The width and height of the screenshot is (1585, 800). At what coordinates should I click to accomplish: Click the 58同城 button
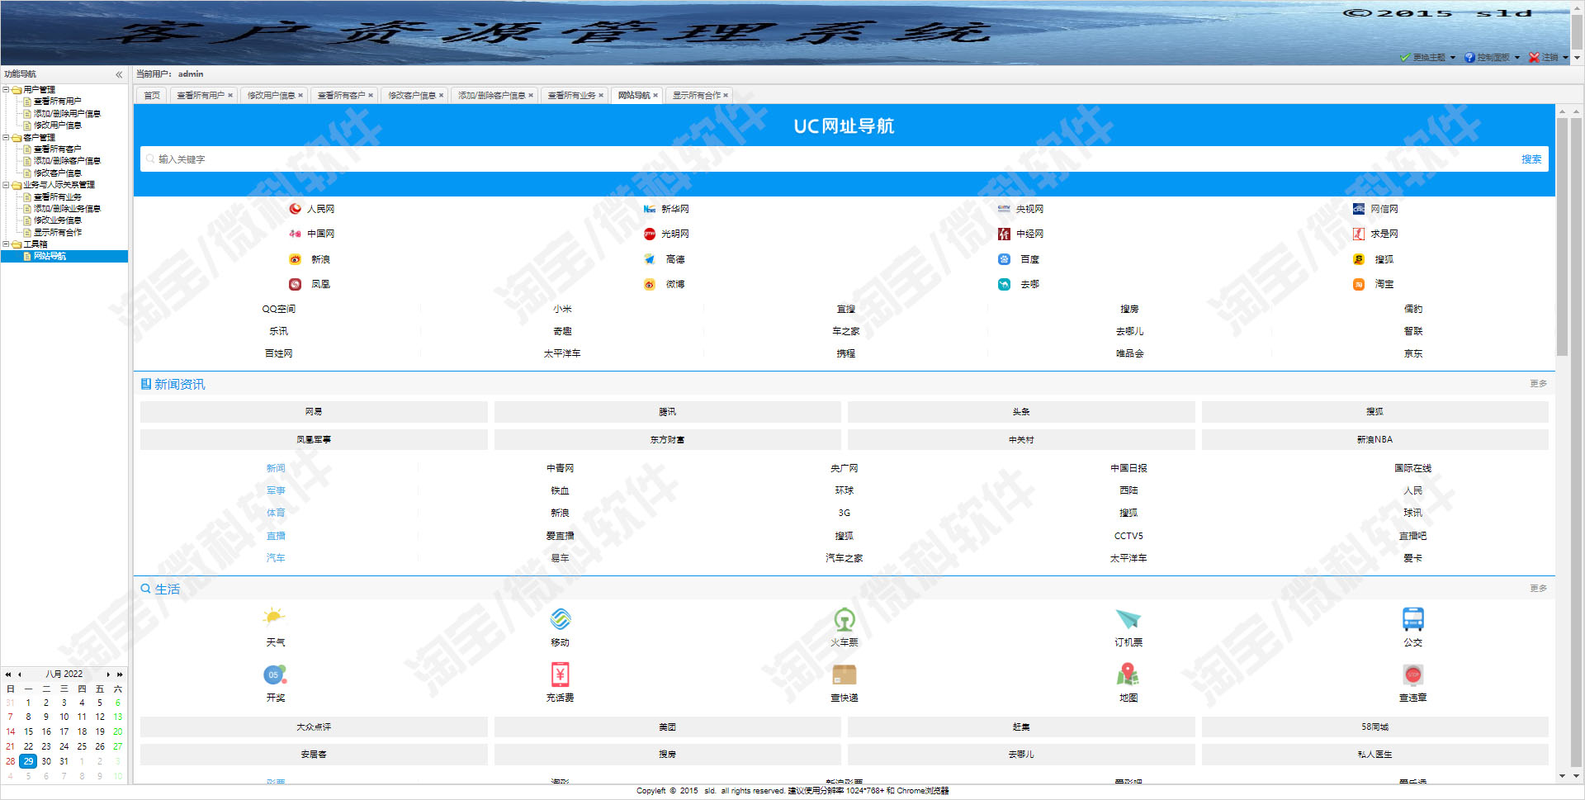pyautogui.click(x=1374, y=727)
